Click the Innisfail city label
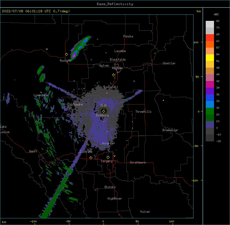Image resolution: width=230 pixels, height=225 pixels. pos(111,87)
